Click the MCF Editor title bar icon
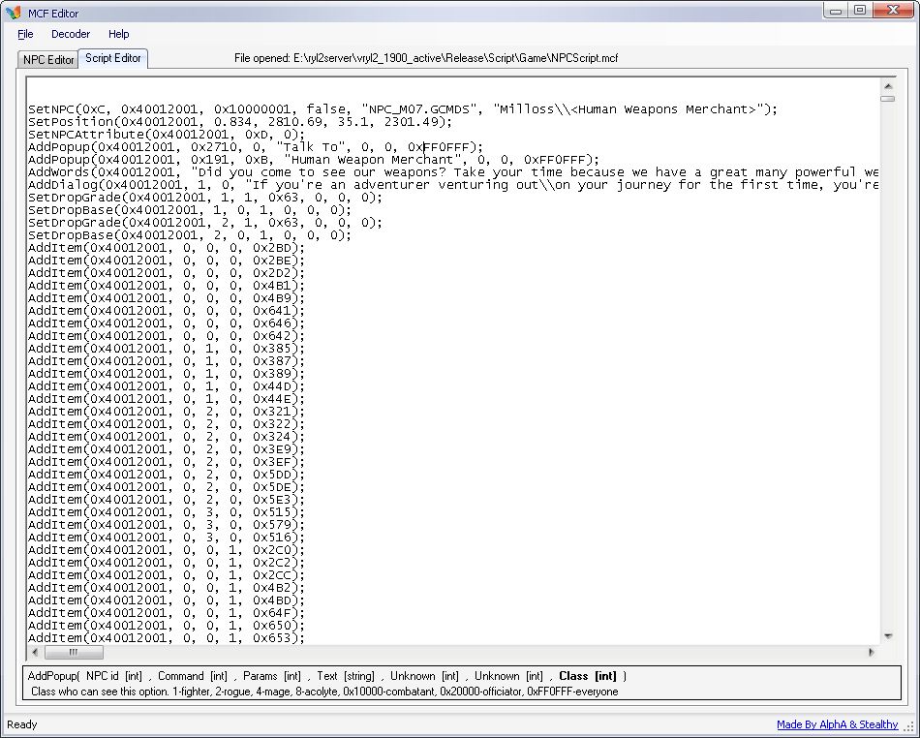The height and width of the screenshot is (738, 920). click(13, 13)
